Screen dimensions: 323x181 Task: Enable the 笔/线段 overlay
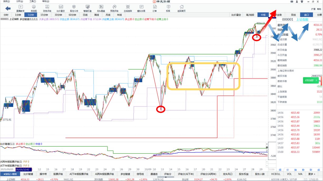250,15
